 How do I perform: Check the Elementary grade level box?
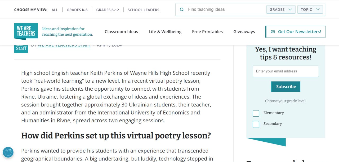coord(256,113)
